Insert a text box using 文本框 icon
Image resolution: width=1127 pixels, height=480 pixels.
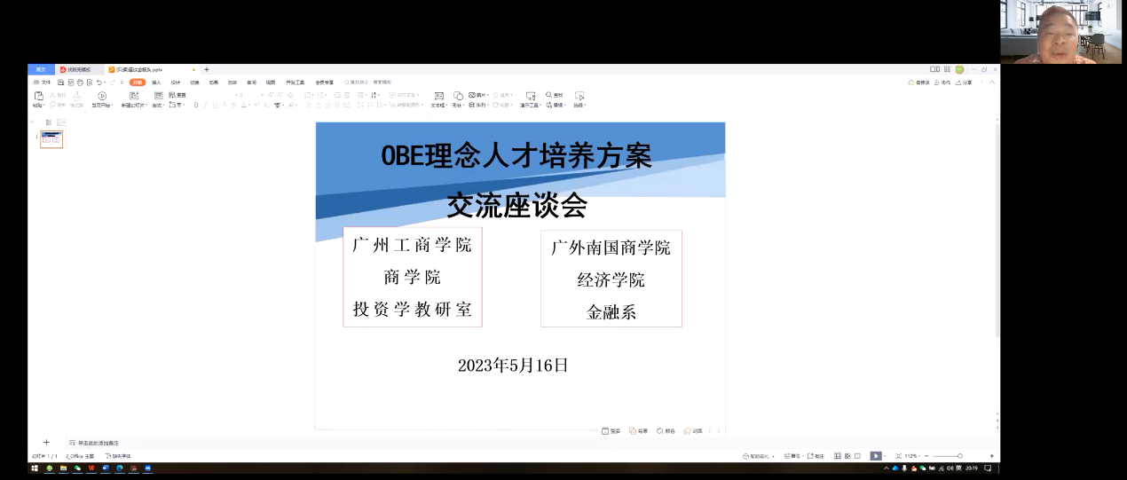click(438, 96)
